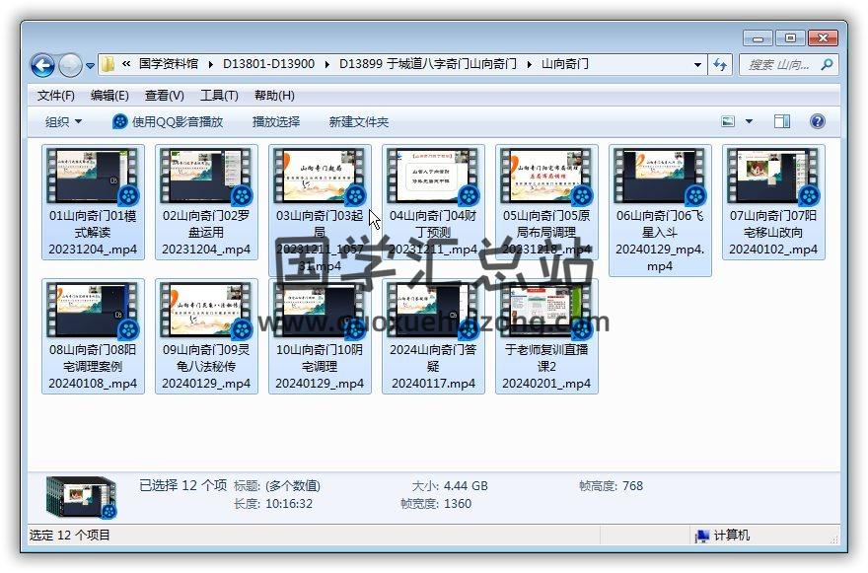Open the recent pages dropdown arrow

click(91, 65)
